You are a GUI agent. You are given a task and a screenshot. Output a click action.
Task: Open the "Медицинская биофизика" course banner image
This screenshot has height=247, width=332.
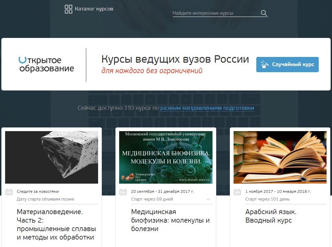(x=166, y=157)
